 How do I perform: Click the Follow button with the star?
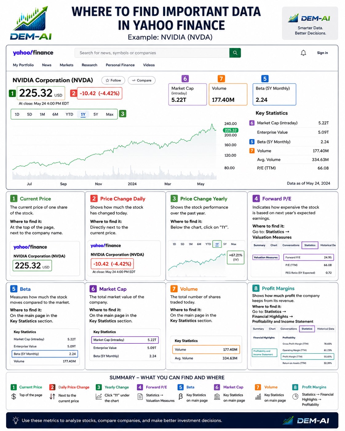pyautogui.click(x=113, y=80)
